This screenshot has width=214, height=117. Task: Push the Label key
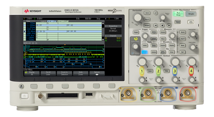(x=150, y=71)
